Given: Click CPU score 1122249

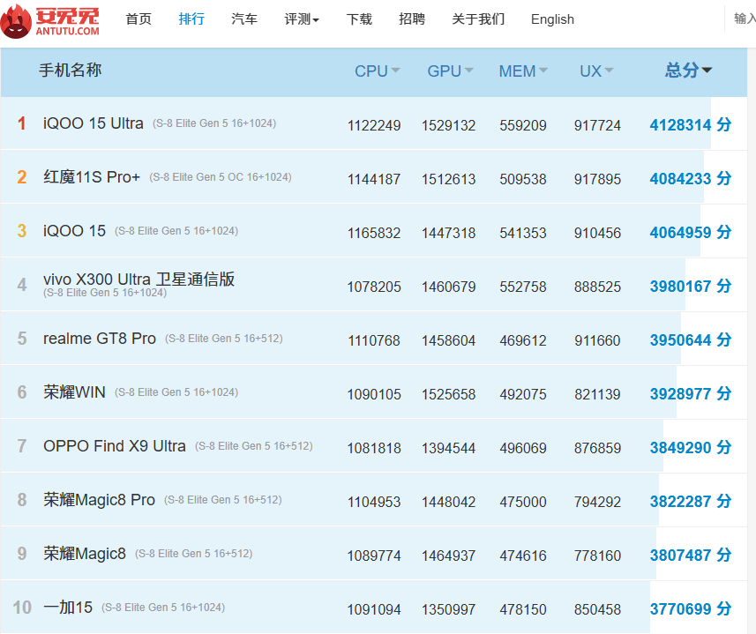Looking at the screenshot, I should (x=374, y=126).
